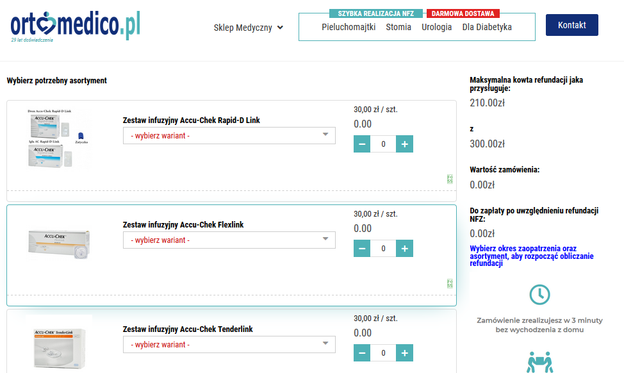
Task: Decrease quantity of Accu-Chek Flexlink
Action: click(362, 249)
